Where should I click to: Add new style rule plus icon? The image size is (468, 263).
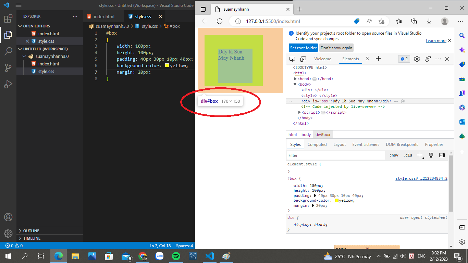click(420, 155)
